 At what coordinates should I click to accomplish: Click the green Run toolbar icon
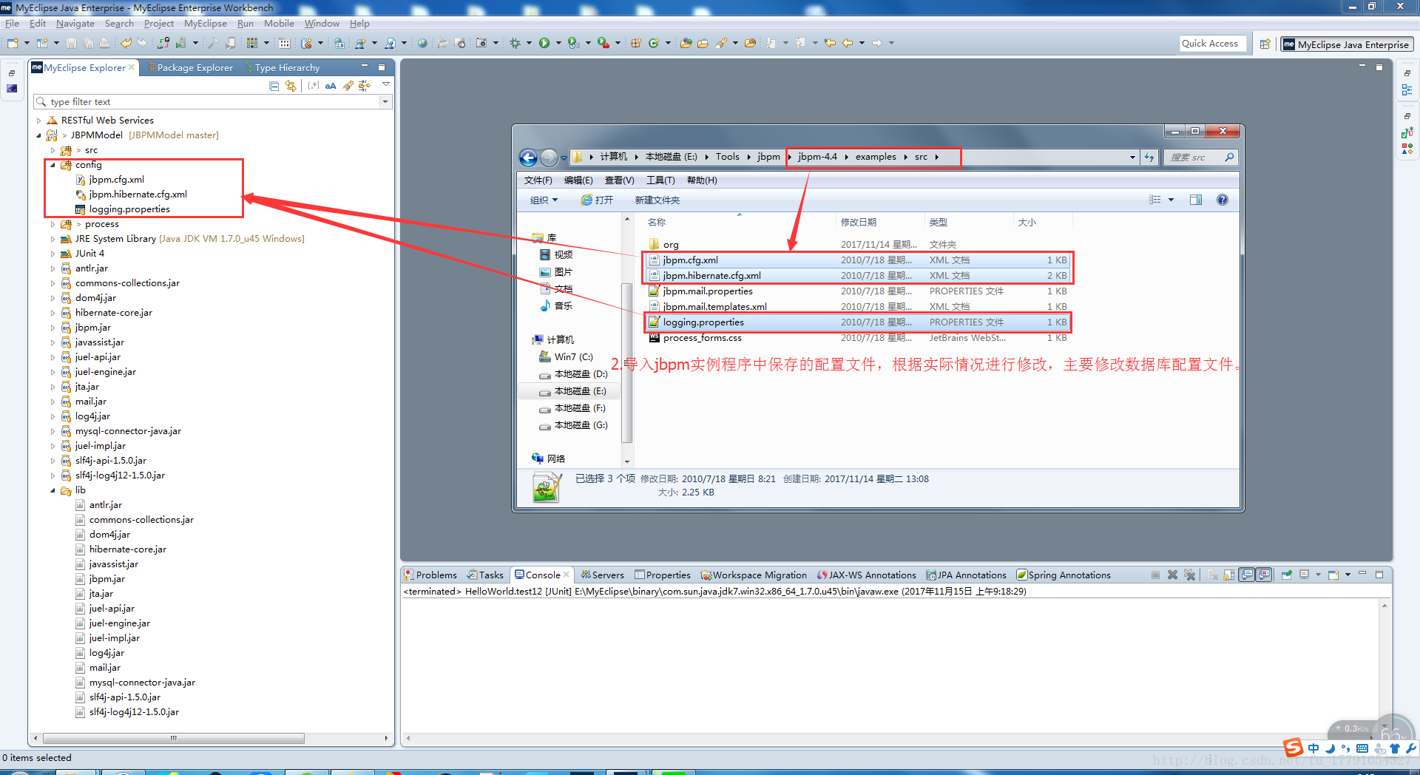point(544,44)
